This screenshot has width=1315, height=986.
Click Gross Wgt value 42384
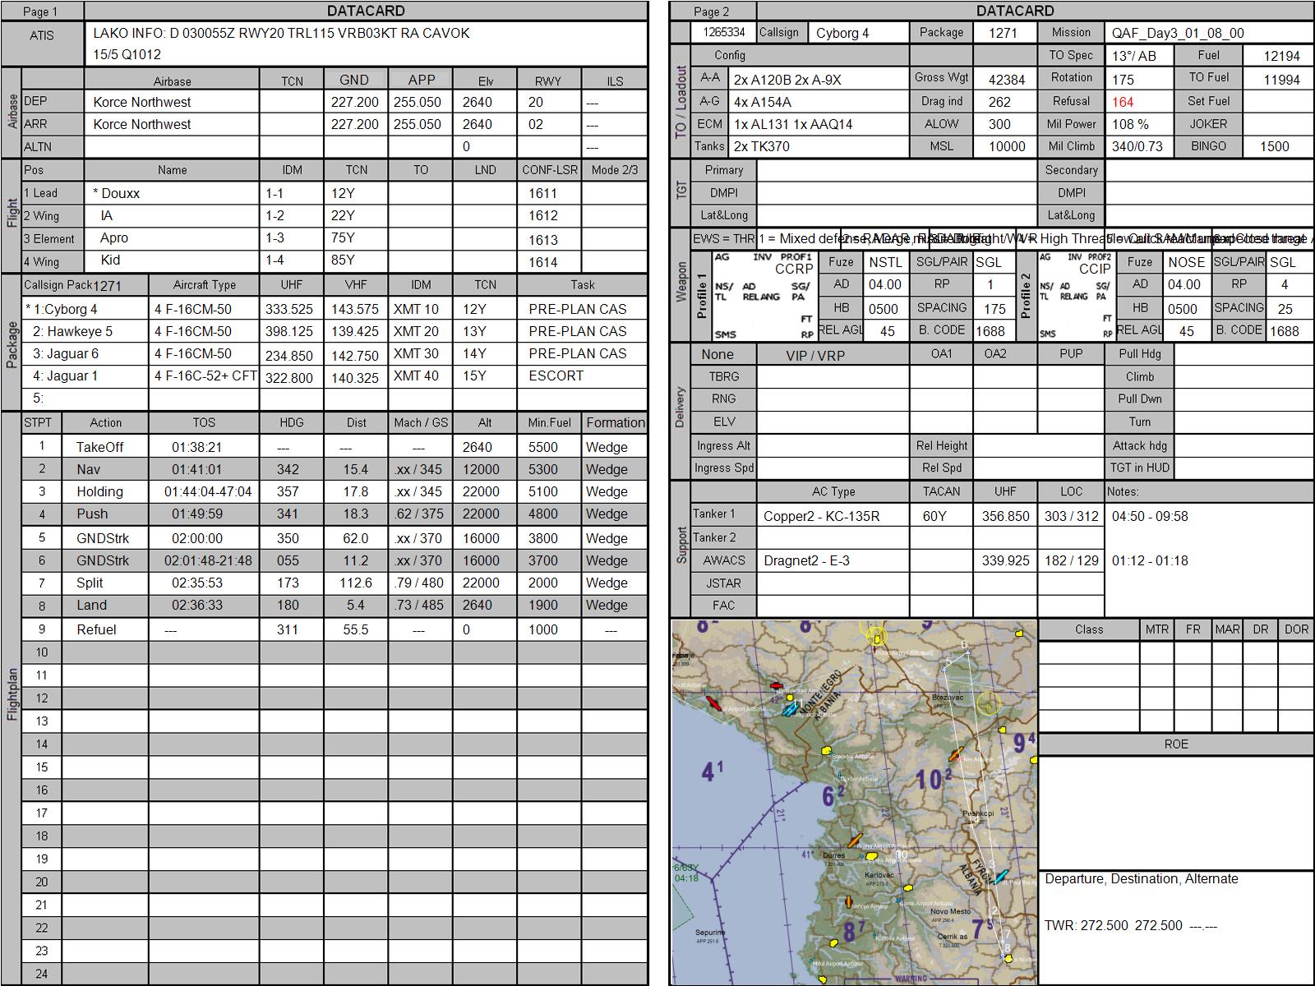click(x=1006, y=81)
